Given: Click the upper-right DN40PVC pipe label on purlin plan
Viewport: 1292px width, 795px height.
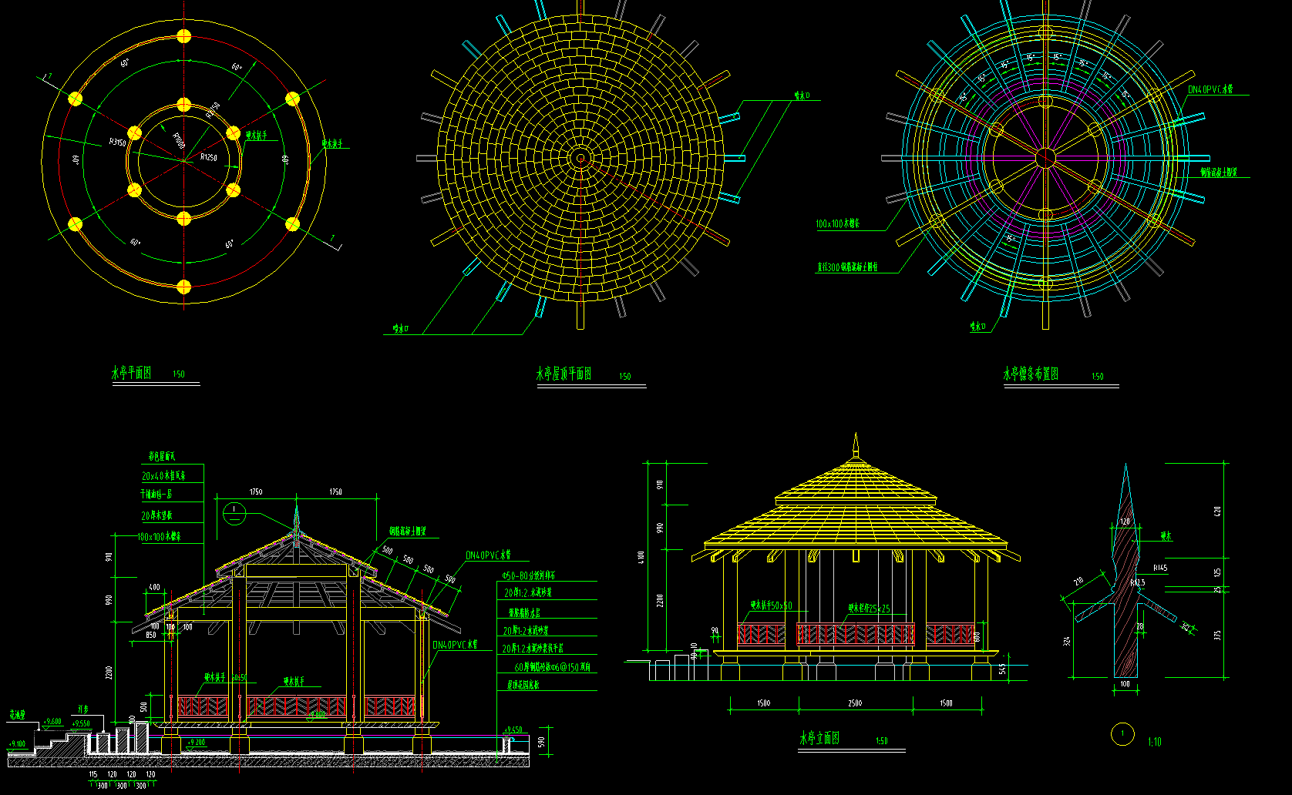Looking at the screenshot, I should click(1210, 90).
